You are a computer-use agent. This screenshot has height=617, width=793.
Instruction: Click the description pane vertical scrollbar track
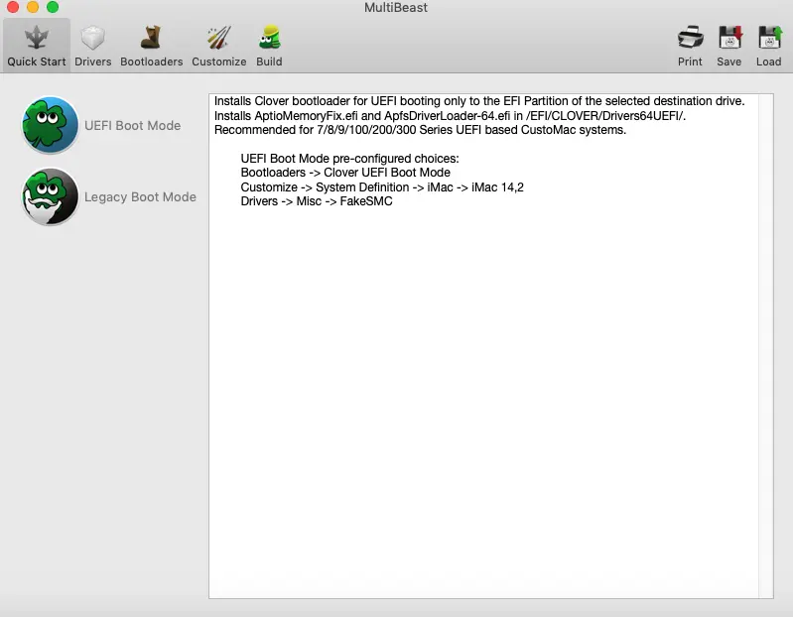[x=765, y=346]
